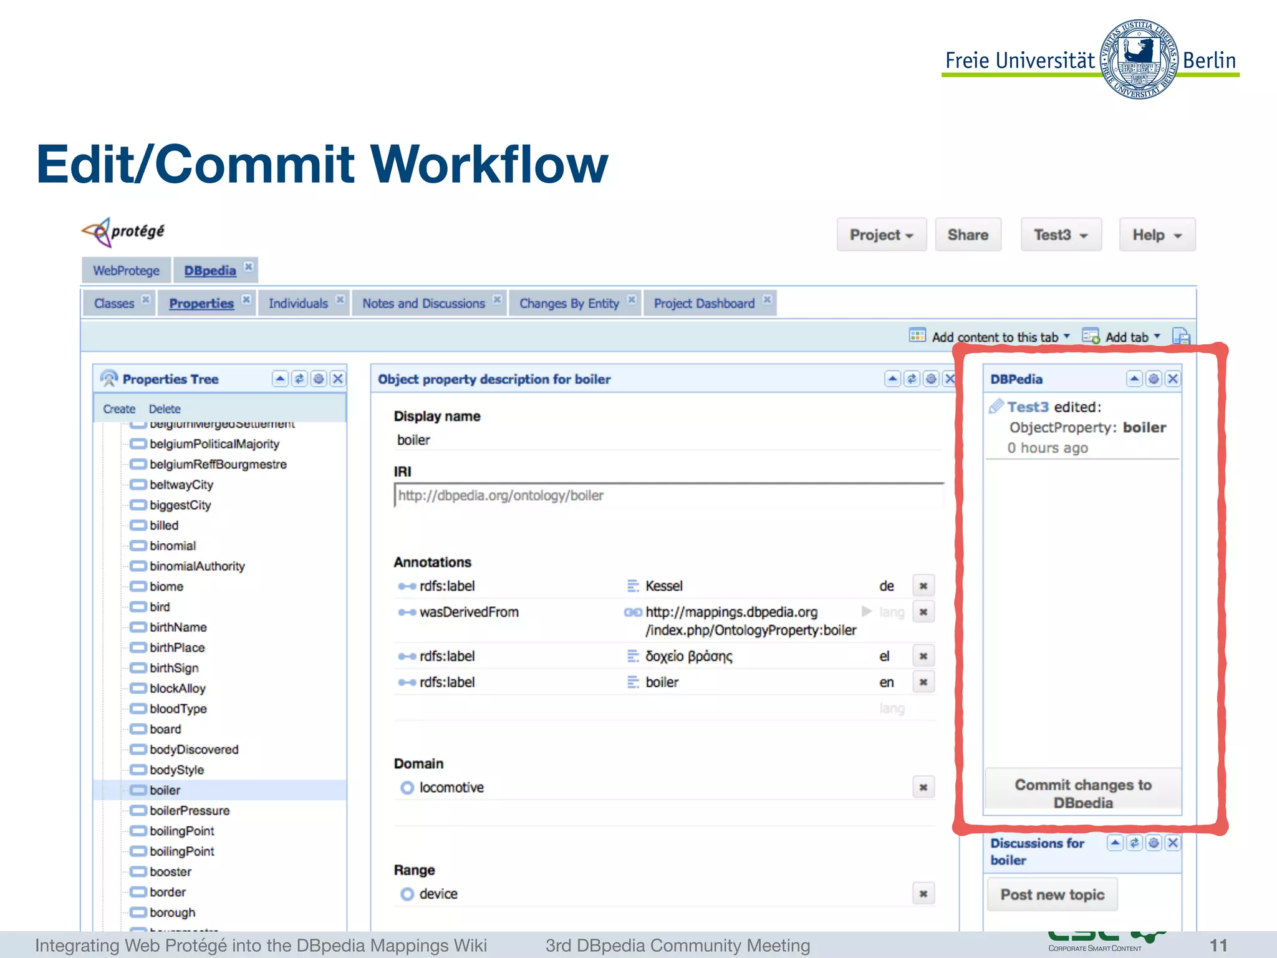1277x958 pixels.
Task: Click Commit changes to DBpedia
Action: coord(1083,790)
